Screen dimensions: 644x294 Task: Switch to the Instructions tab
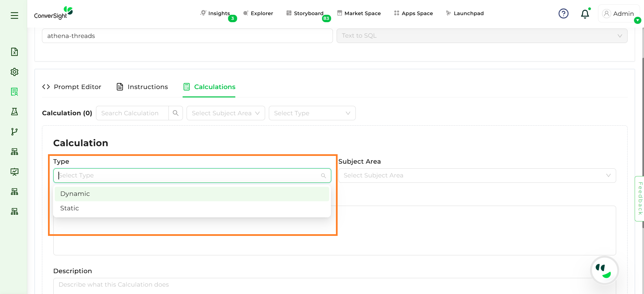tap(142, 87)
